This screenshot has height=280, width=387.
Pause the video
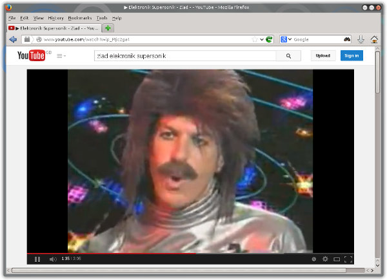click(37, 259)
